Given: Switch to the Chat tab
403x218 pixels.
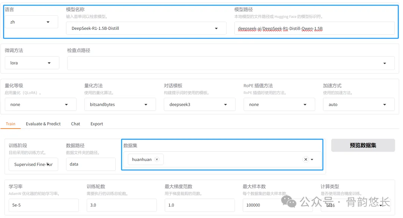Looking at the screenshot, I should click(x=75, y=124).
